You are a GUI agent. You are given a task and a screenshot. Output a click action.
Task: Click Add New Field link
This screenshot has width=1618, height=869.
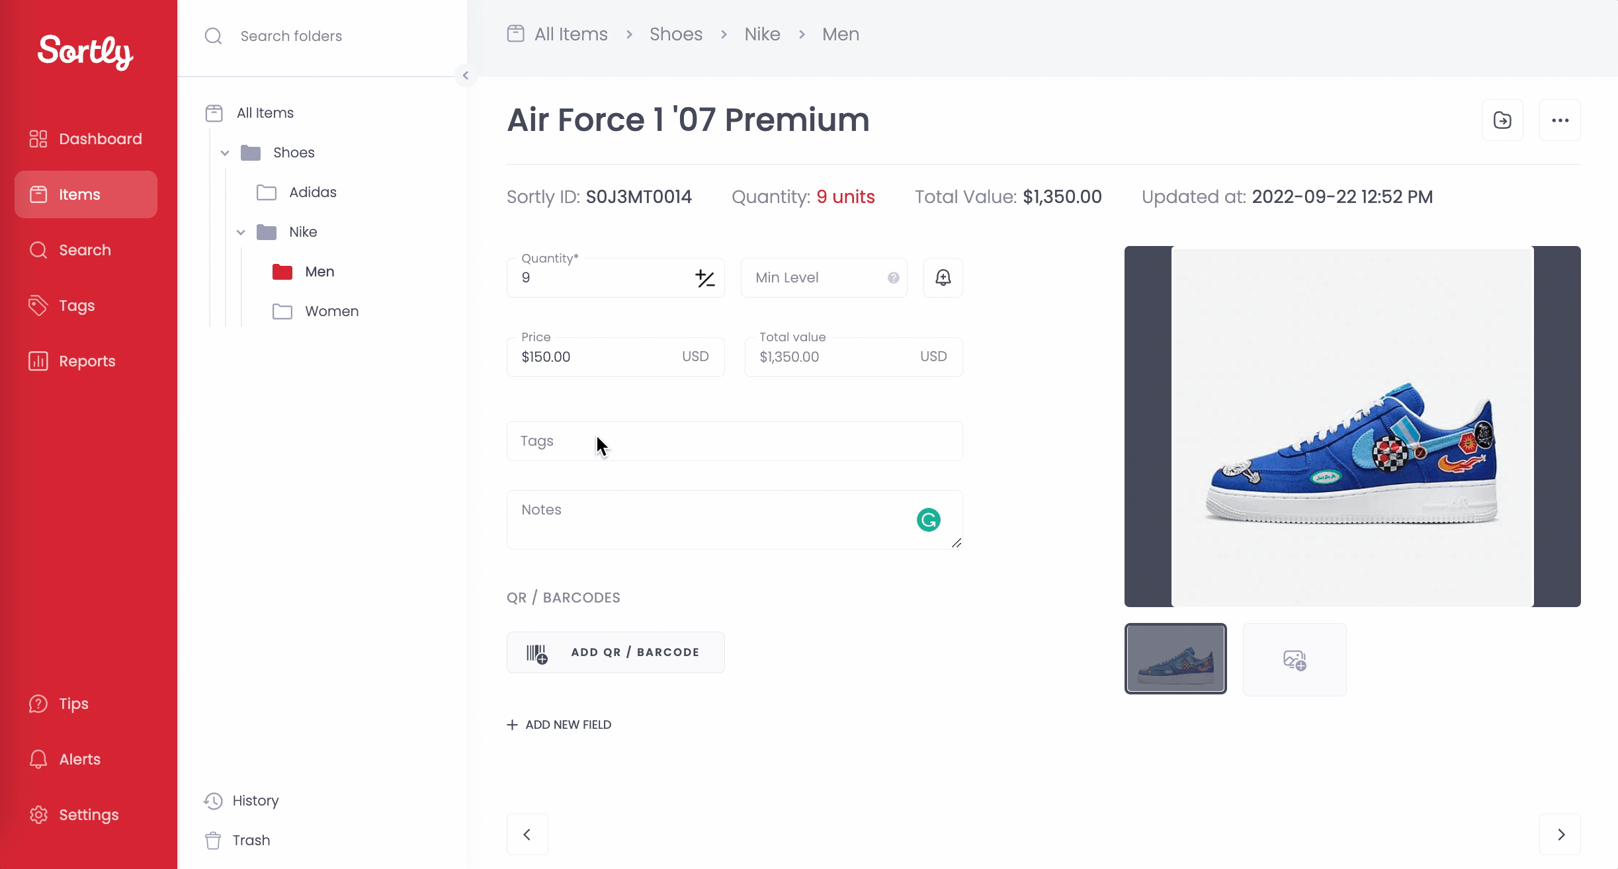point(559,725)
